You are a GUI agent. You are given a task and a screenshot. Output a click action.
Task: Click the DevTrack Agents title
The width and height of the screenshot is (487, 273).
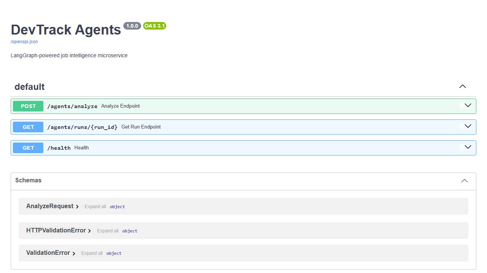(66, 30)
